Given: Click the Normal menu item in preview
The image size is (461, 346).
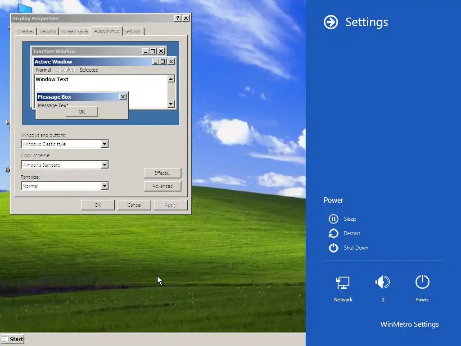Looking at the screenshot, I should (44, 70).
